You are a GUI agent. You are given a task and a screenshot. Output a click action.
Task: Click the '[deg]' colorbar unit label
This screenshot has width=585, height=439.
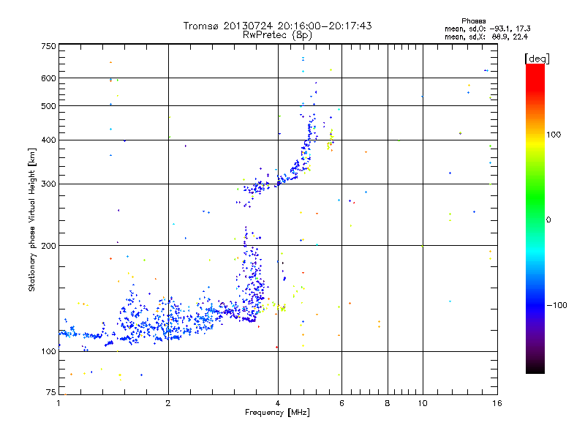[x=537, y=59]
